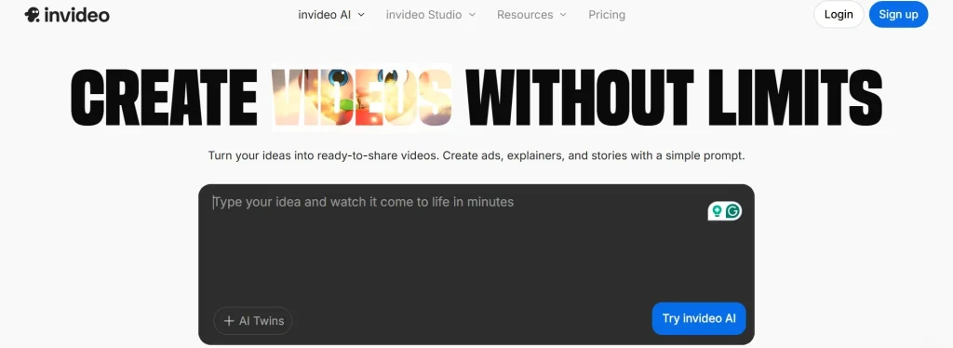Click the Try invideo AI button

(x=699, y=318)
